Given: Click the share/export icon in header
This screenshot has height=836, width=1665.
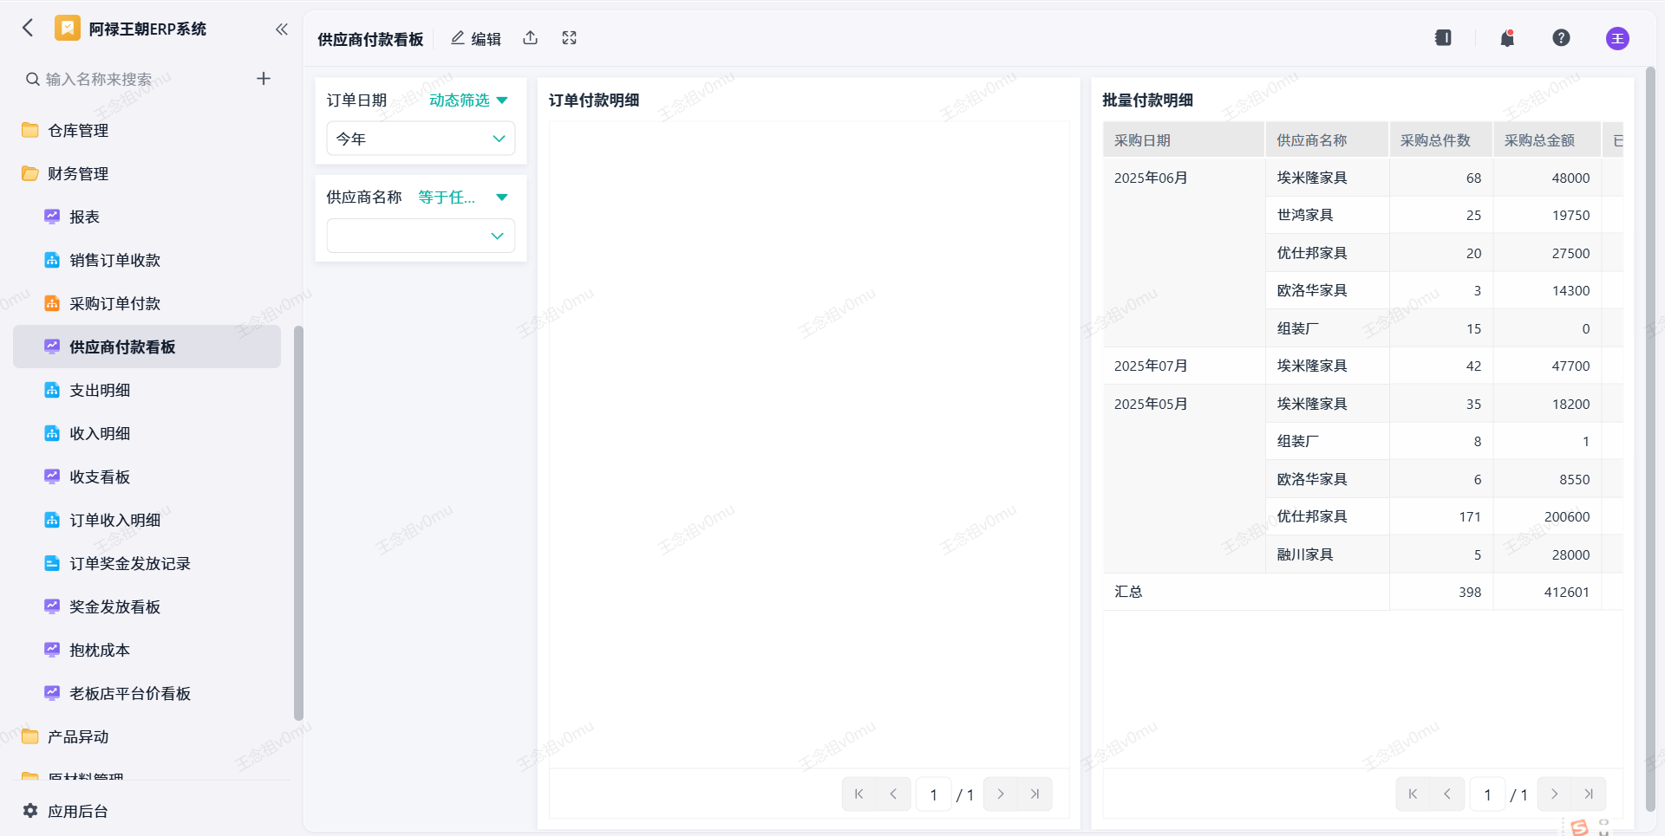Looking at the screenshot, I should [x=531, y=38].
